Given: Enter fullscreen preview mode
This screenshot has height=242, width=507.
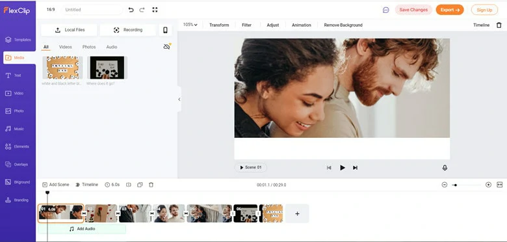Looking at the screenshot, I should [155, 10].
